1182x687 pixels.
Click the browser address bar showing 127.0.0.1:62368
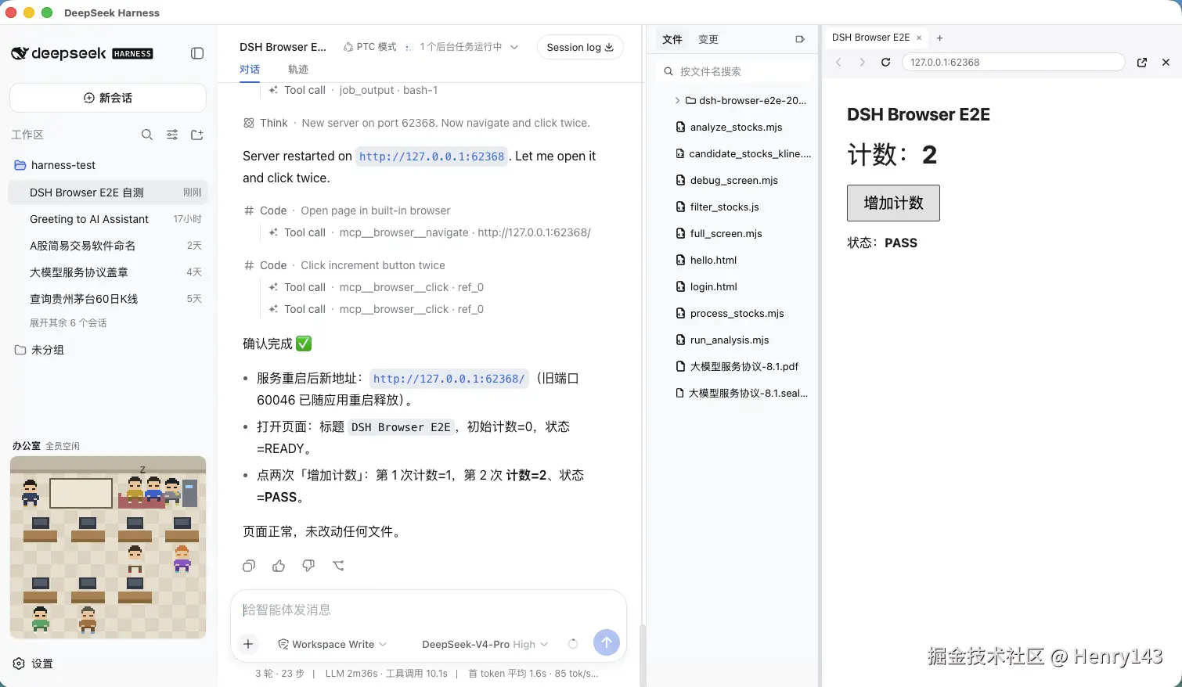click(1014, 63)
